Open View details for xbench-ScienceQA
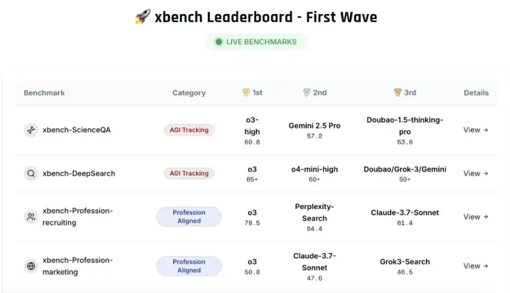510x293 pixels. click(x=476, y=130)
